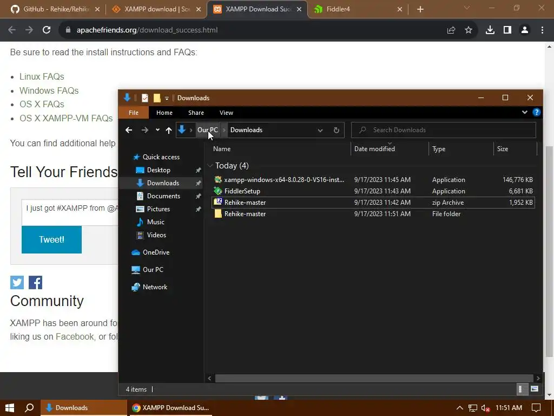The image size is (554, 416).
Task: Click the Chrome address bar URL
Action: [147, 30]
